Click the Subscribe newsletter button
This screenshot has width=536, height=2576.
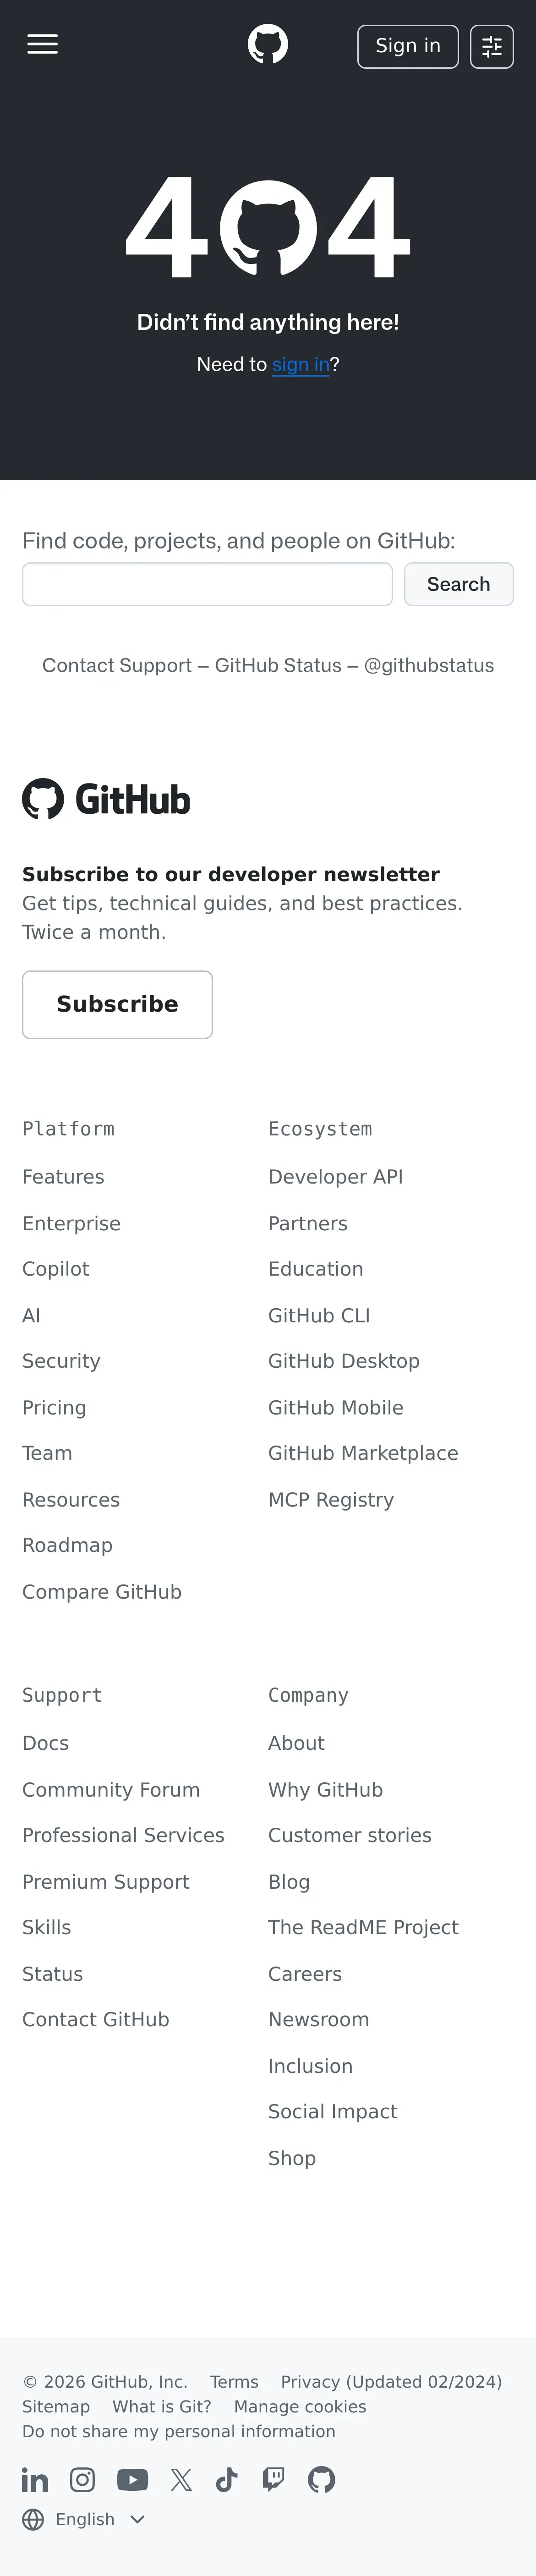coord(117,1004)
